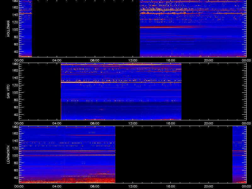This screenshot has width=252, height=189.
Task: Click the Holloman afternoon spectrogram data block
Action: [x=193, y=28]
